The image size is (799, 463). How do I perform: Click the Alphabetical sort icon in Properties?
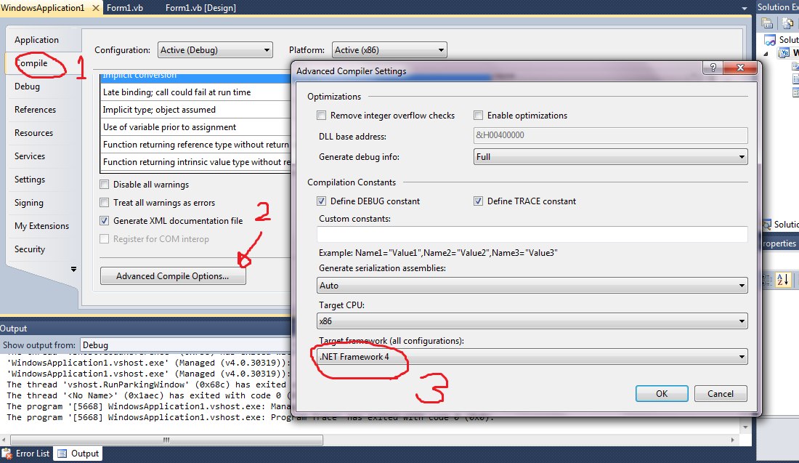click(x=783, y=279)
